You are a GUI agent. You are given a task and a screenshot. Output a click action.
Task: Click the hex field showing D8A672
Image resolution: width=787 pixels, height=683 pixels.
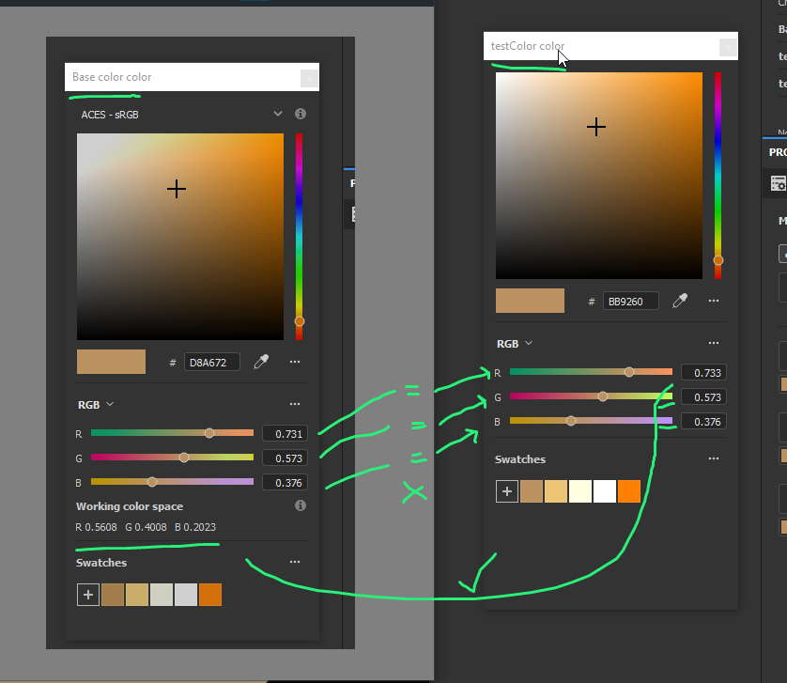pos(212,362)
